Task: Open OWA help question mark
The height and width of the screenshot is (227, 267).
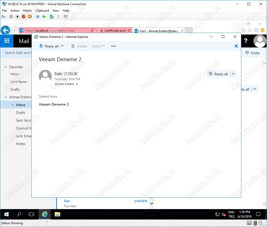Action: (246, 41)
